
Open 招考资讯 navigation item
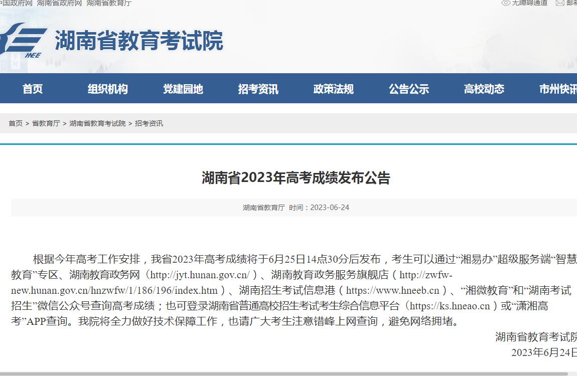258,89
